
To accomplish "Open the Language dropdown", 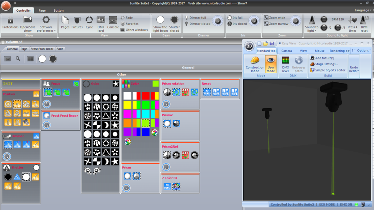I will point(363,10).
